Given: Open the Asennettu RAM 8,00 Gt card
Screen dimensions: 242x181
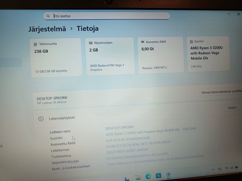Looking at the screenshot, I should (x=161, y=55).
